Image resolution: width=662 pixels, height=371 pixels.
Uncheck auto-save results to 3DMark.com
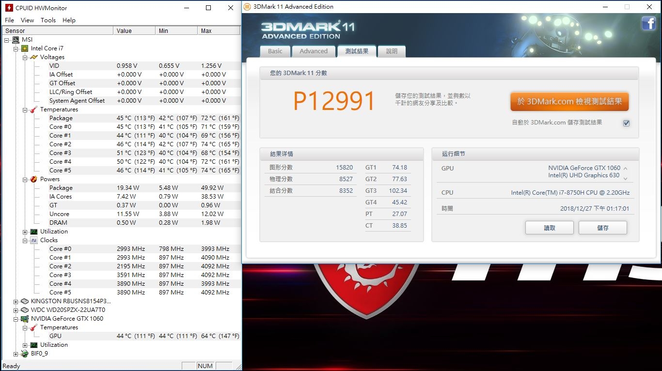tap(626, 123)
